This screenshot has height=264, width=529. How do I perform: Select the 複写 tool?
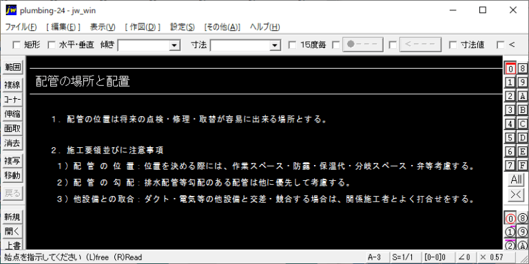(12, 161)
